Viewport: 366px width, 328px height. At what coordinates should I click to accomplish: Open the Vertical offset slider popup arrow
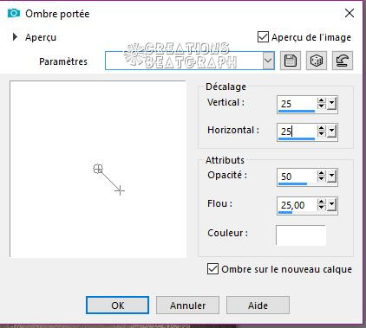(x=331, y=103)
